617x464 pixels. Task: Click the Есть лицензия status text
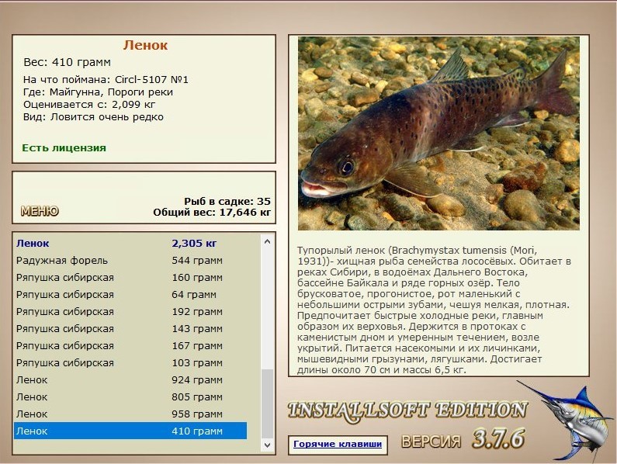64,148
